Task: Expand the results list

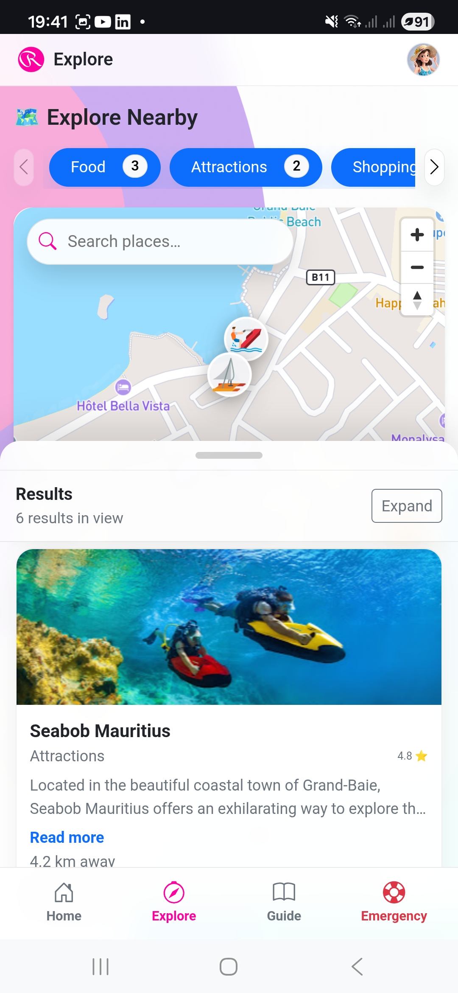Action: (x=407, y=506)
